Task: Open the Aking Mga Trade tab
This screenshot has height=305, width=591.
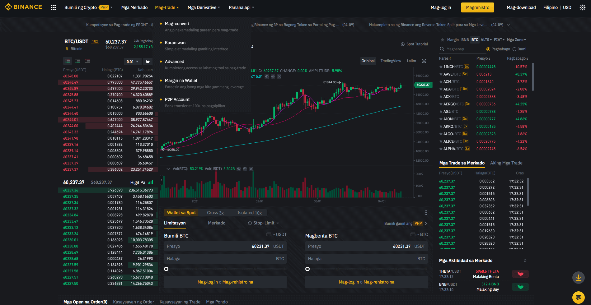Action: pos(506,163)
